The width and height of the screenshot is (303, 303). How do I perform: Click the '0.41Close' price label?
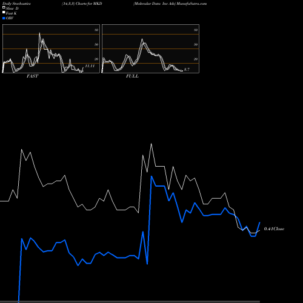click(274, 229)
